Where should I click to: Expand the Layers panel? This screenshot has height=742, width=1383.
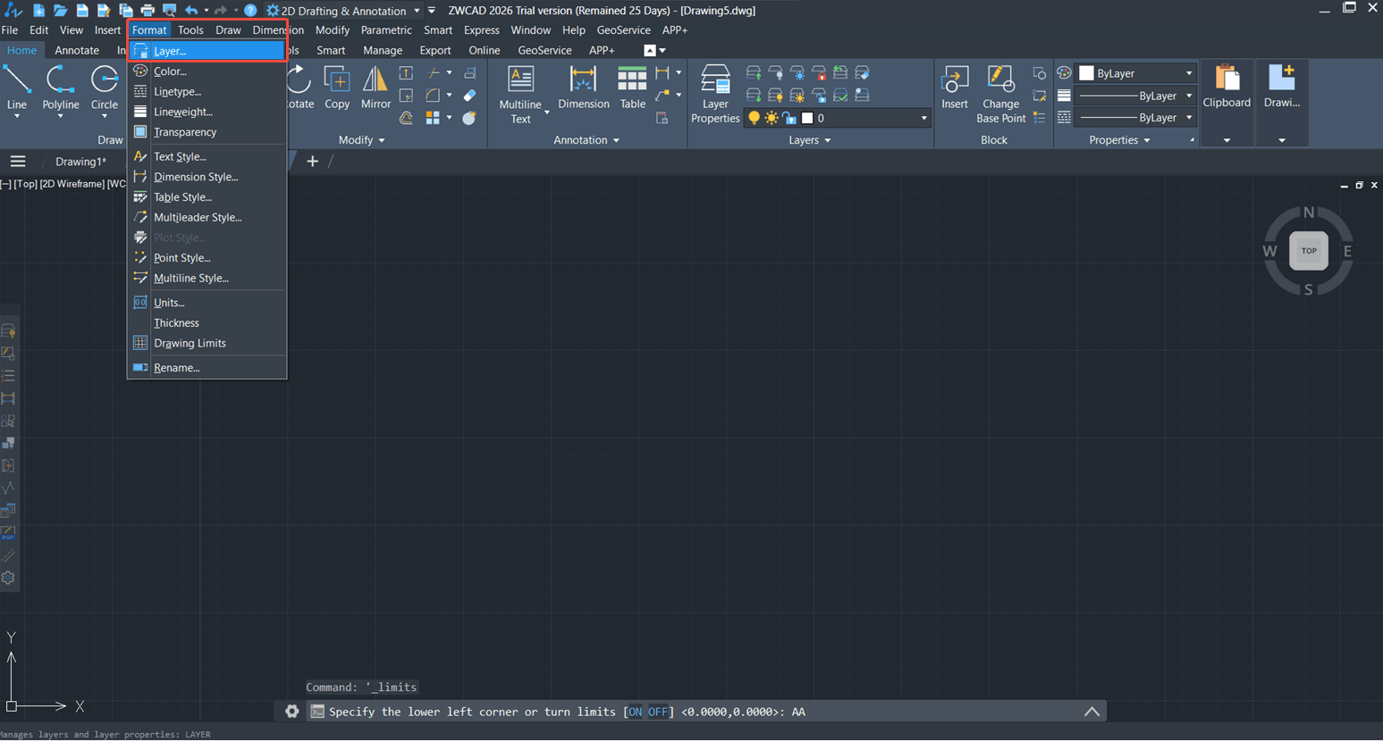pos(810,140)
